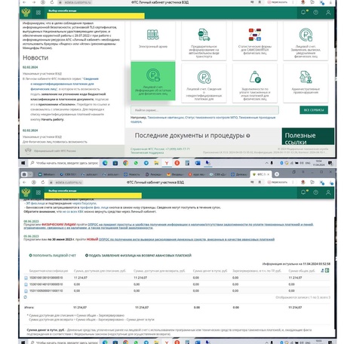Open the help icon in the upper window header
The height and width of the screenshot is (344, 344).
point(316,12)
